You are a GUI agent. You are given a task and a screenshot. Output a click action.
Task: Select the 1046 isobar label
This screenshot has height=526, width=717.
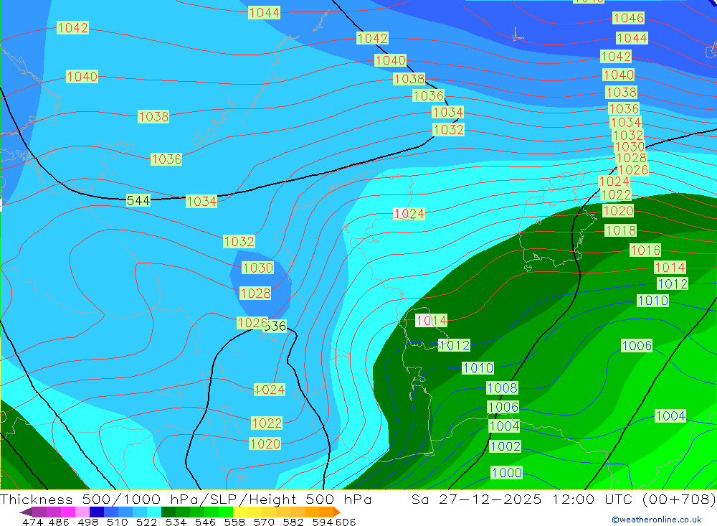point(629,18)
